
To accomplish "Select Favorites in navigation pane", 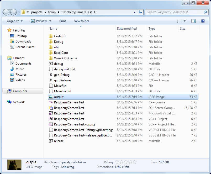I will pyautogui.click(x=19, y=30).
